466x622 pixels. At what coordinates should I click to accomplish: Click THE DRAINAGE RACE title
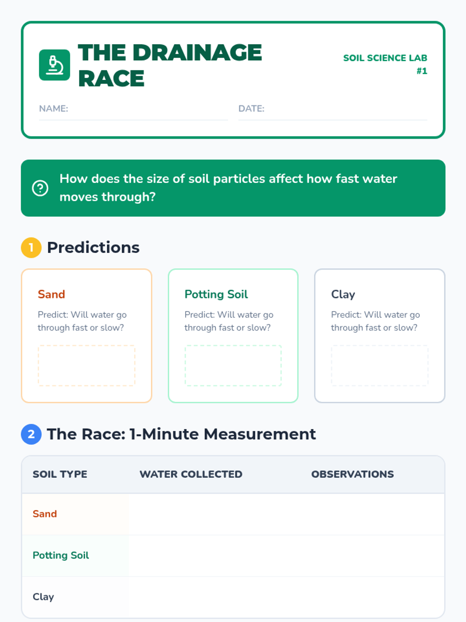(x=170, y=65)
